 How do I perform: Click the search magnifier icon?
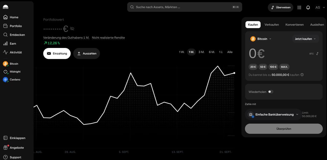132,7
